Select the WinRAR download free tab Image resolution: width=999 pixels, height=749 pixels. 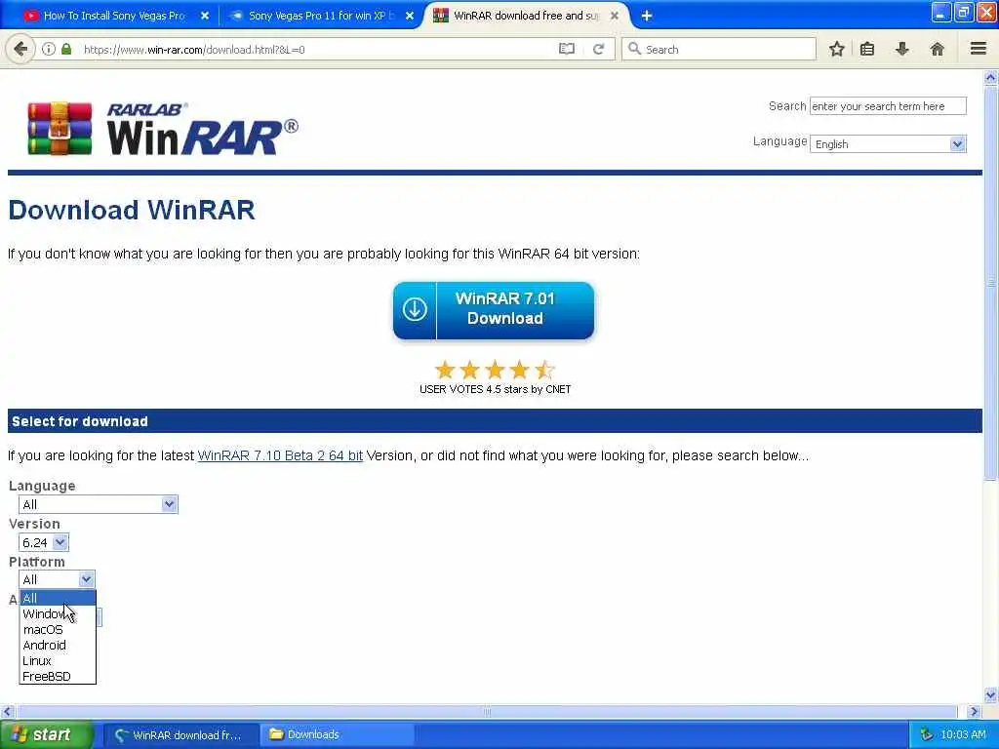526,16
